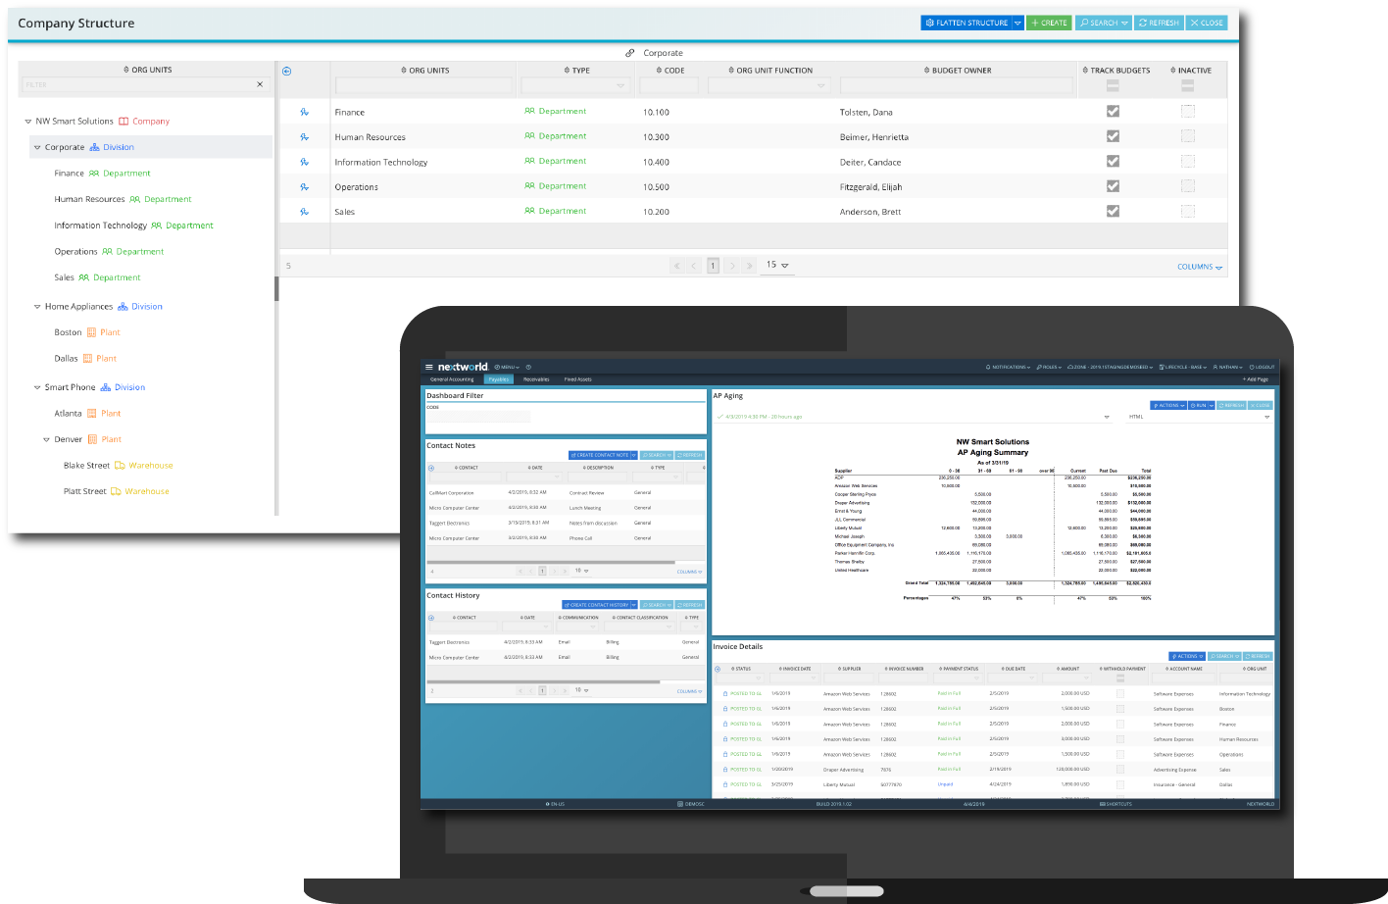Switch to Payables tab on laptop

pyautogui.click(x=499, y=379)
